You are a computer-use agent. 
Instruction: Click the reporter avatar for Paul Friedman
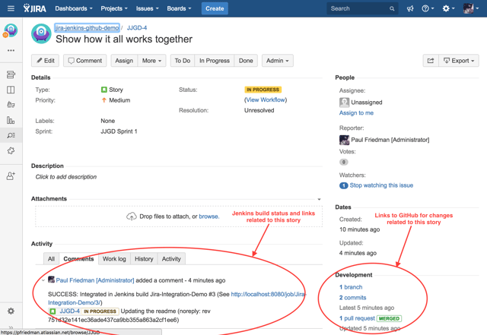[344, 140]
